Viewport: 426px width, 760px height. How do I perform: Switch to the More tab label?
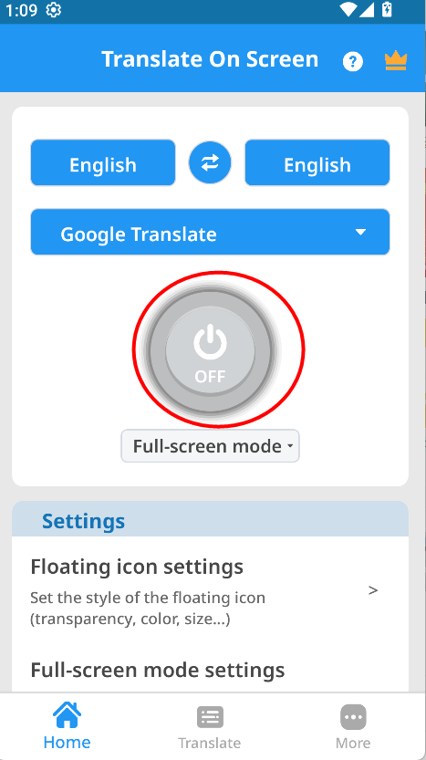pos(353,743)
